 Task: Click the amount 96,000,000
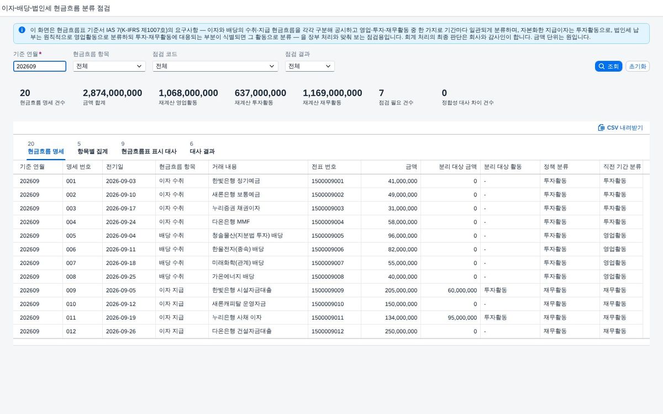pyautogui.click(x=403, y=236)
